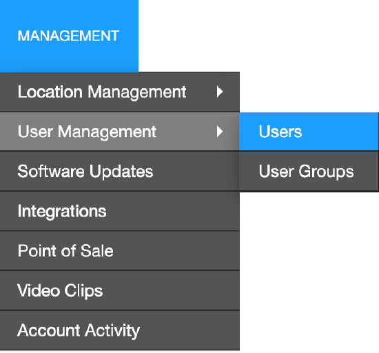Choose Point of Sale
This screenshot has height=353, width=379.
tap(120, 251)
